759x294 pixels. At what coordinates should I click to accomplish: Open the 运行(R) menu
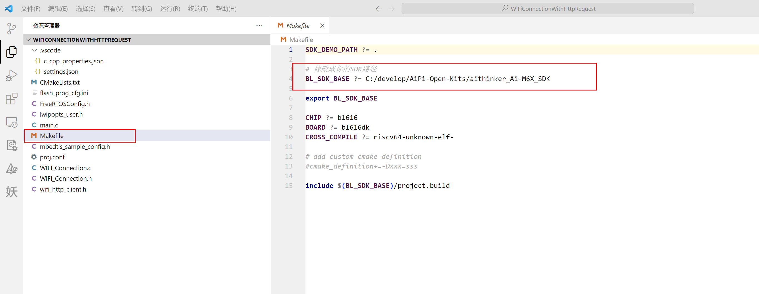point(170,9)
